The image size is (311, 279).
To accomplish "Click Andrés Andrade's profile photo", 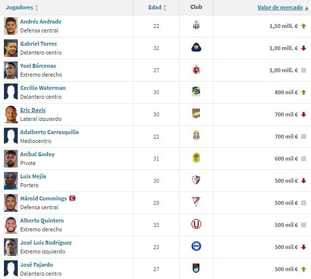I will point(11,26).
